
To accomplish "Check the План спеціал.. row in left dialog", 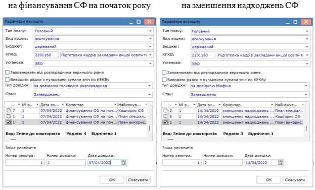I will pyautogui.click(x=9, y=116).
